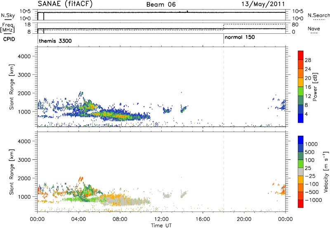This screenshot has width=330, height=228.
Task: Click the "Time UT" axis title
Action: [161, 226]
